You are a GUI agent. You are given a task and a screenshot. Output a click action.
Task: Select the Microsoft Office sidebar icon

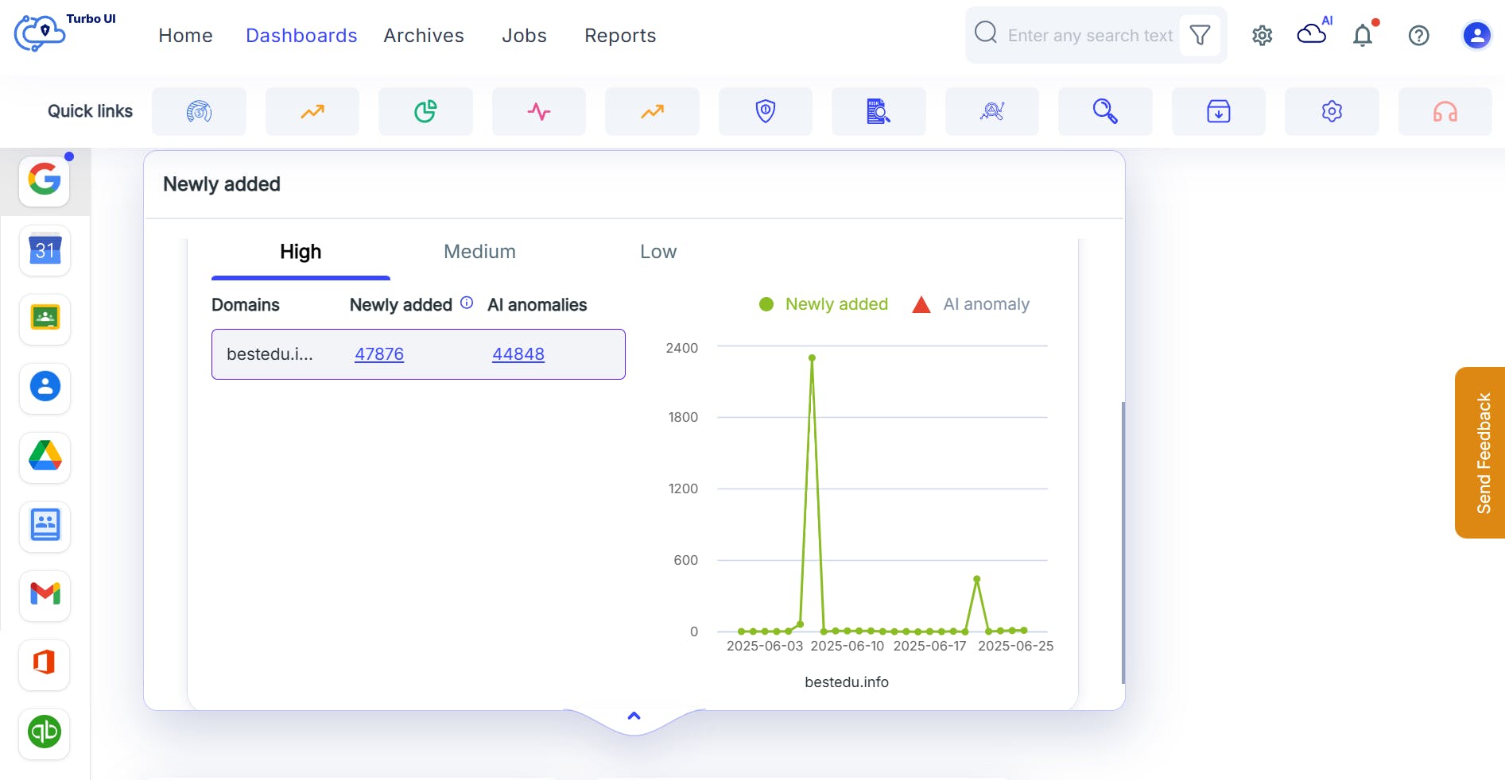click(45, 663)
